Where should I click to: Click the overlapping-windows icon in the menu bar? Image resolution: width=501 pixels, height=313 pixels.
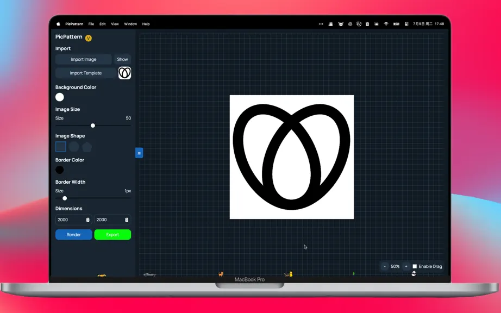tap(377, 24)
